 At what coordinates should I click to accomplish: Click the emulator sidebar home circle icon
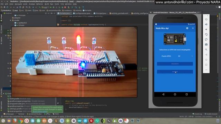tap(206, 60)
